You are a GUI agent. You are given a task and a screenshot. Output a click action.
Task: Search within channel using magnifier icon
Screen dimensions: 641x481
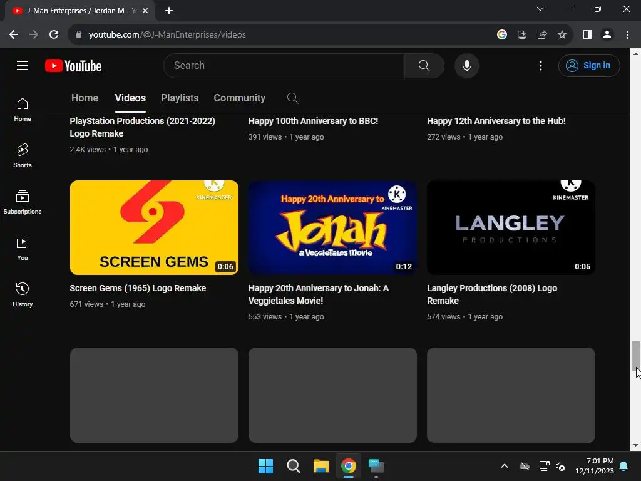pos(292,98)
